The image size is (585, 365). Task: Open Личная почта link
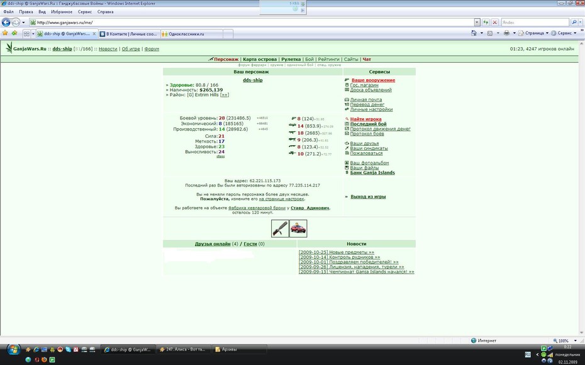(366, 100)
